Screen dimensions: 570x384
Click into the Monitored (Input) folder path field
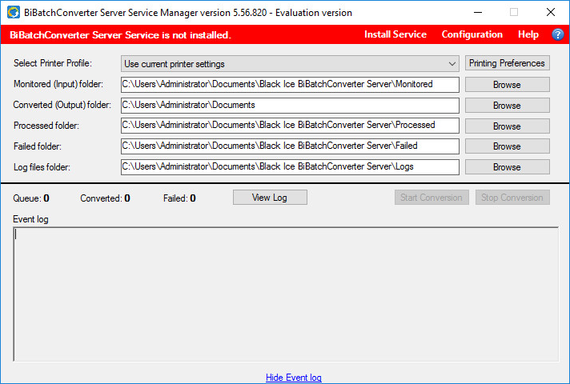290,84
